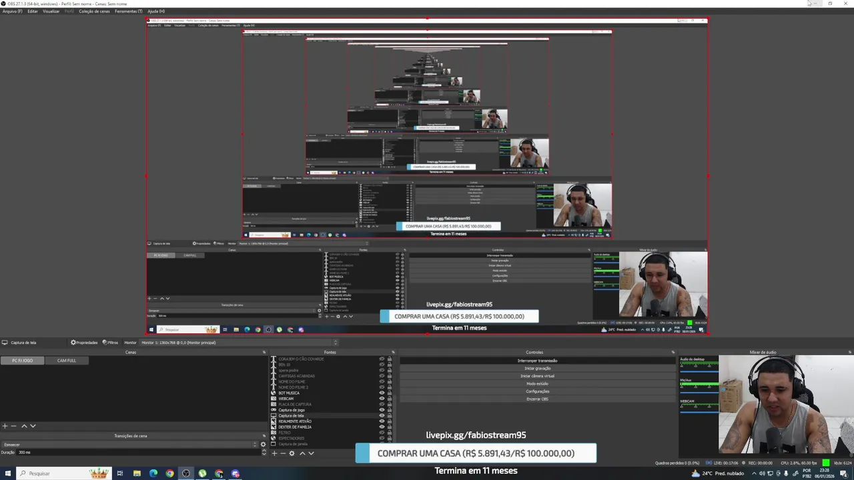Move the scene up with the up arrow in Cenas
Viewport: 854px width, 480px height.
[x=24, y=425]
